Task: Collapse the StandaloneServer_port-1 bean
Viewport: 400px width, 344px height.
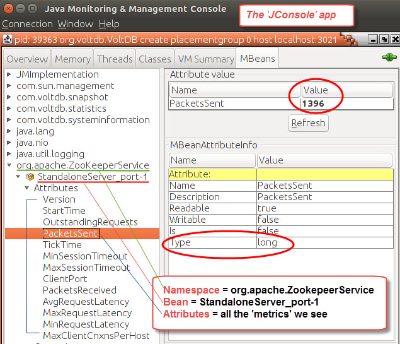Action: [x=18, y=177]
